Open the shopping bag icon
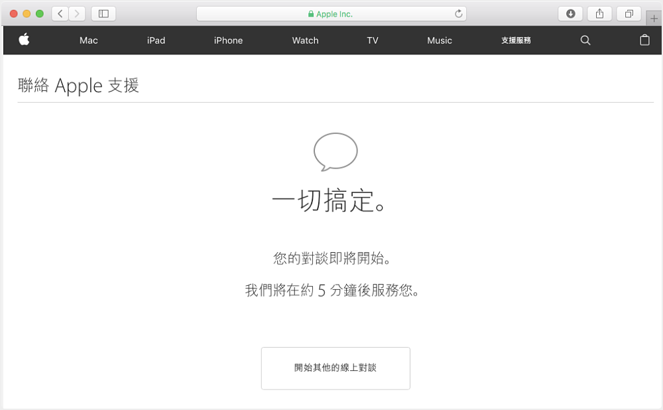The width and height of the screenshot is (663, 410). (x=644, y=40)
